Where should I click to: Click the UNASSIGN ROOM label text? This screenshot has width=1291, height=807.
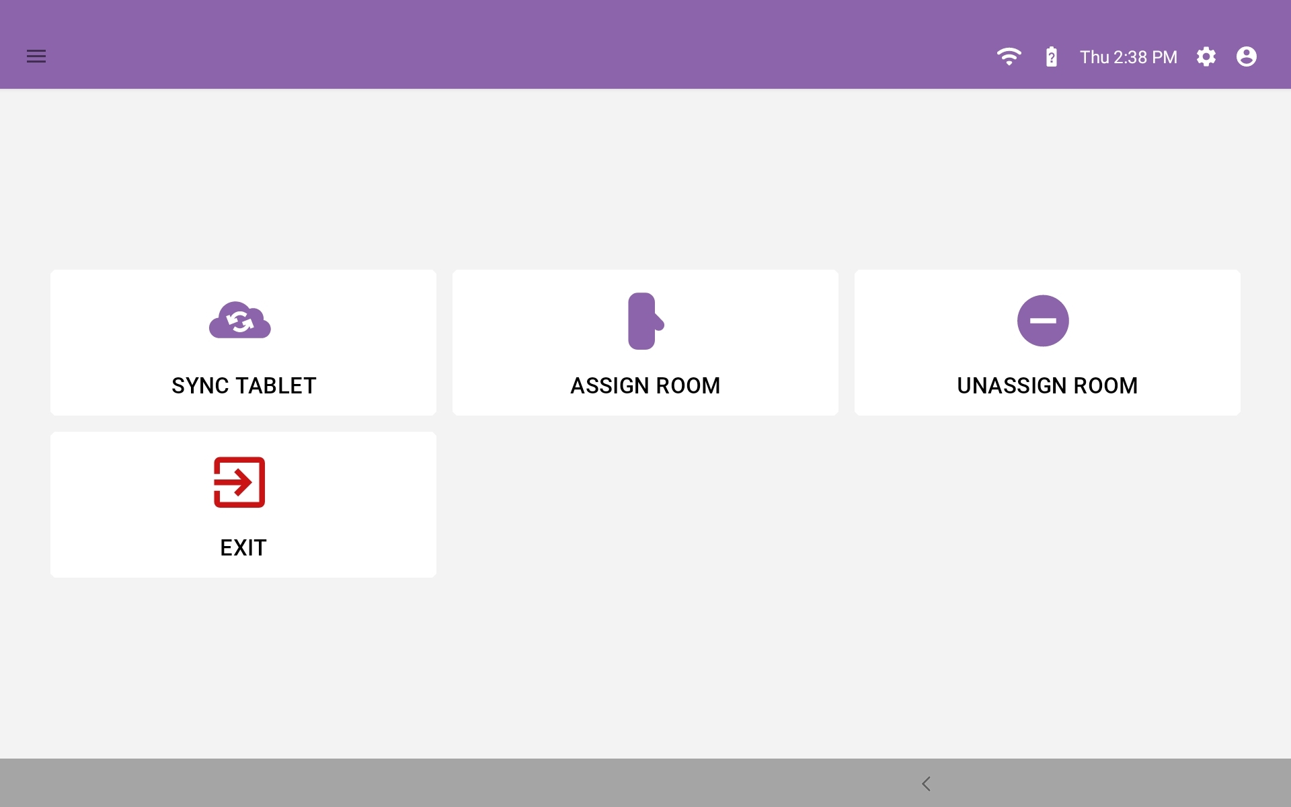1047,385
